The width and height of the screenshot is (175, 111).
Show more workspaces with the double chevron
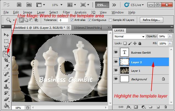click(114, 5)
